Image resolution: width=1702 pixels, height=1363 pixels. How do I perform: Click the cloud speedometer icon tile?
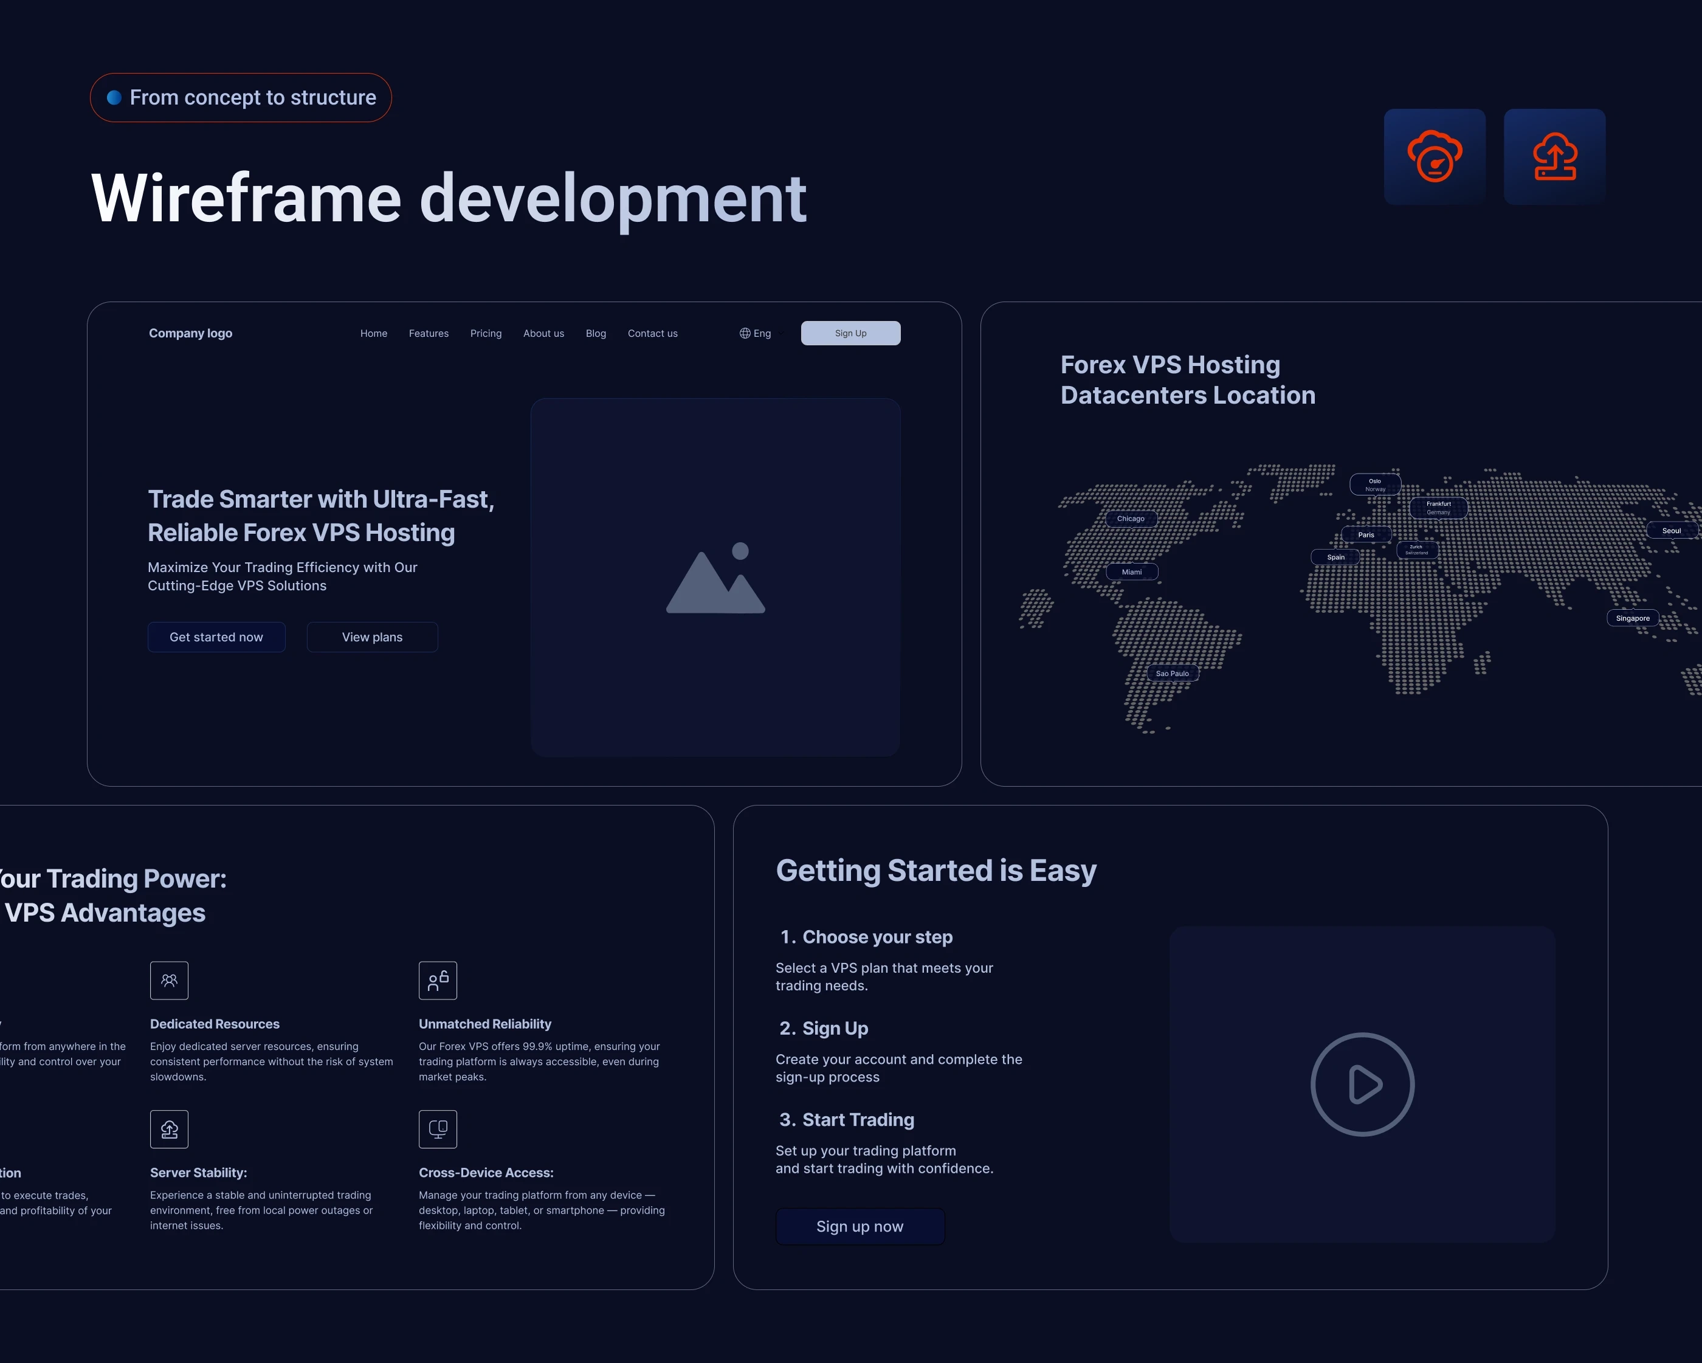pos(1435,157)
